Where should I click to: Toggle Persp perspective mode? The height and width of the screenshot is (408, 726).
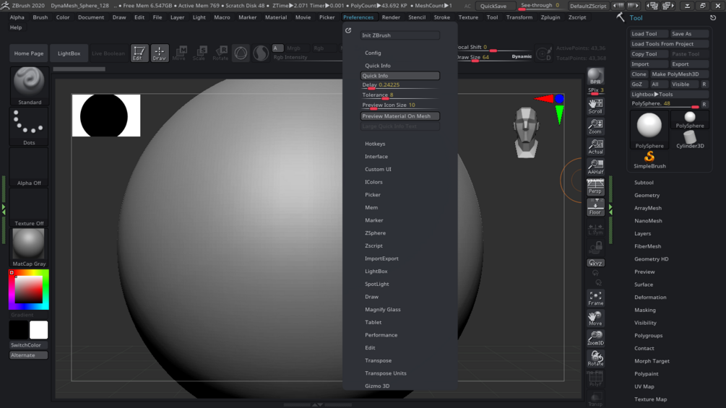[595, 187]
